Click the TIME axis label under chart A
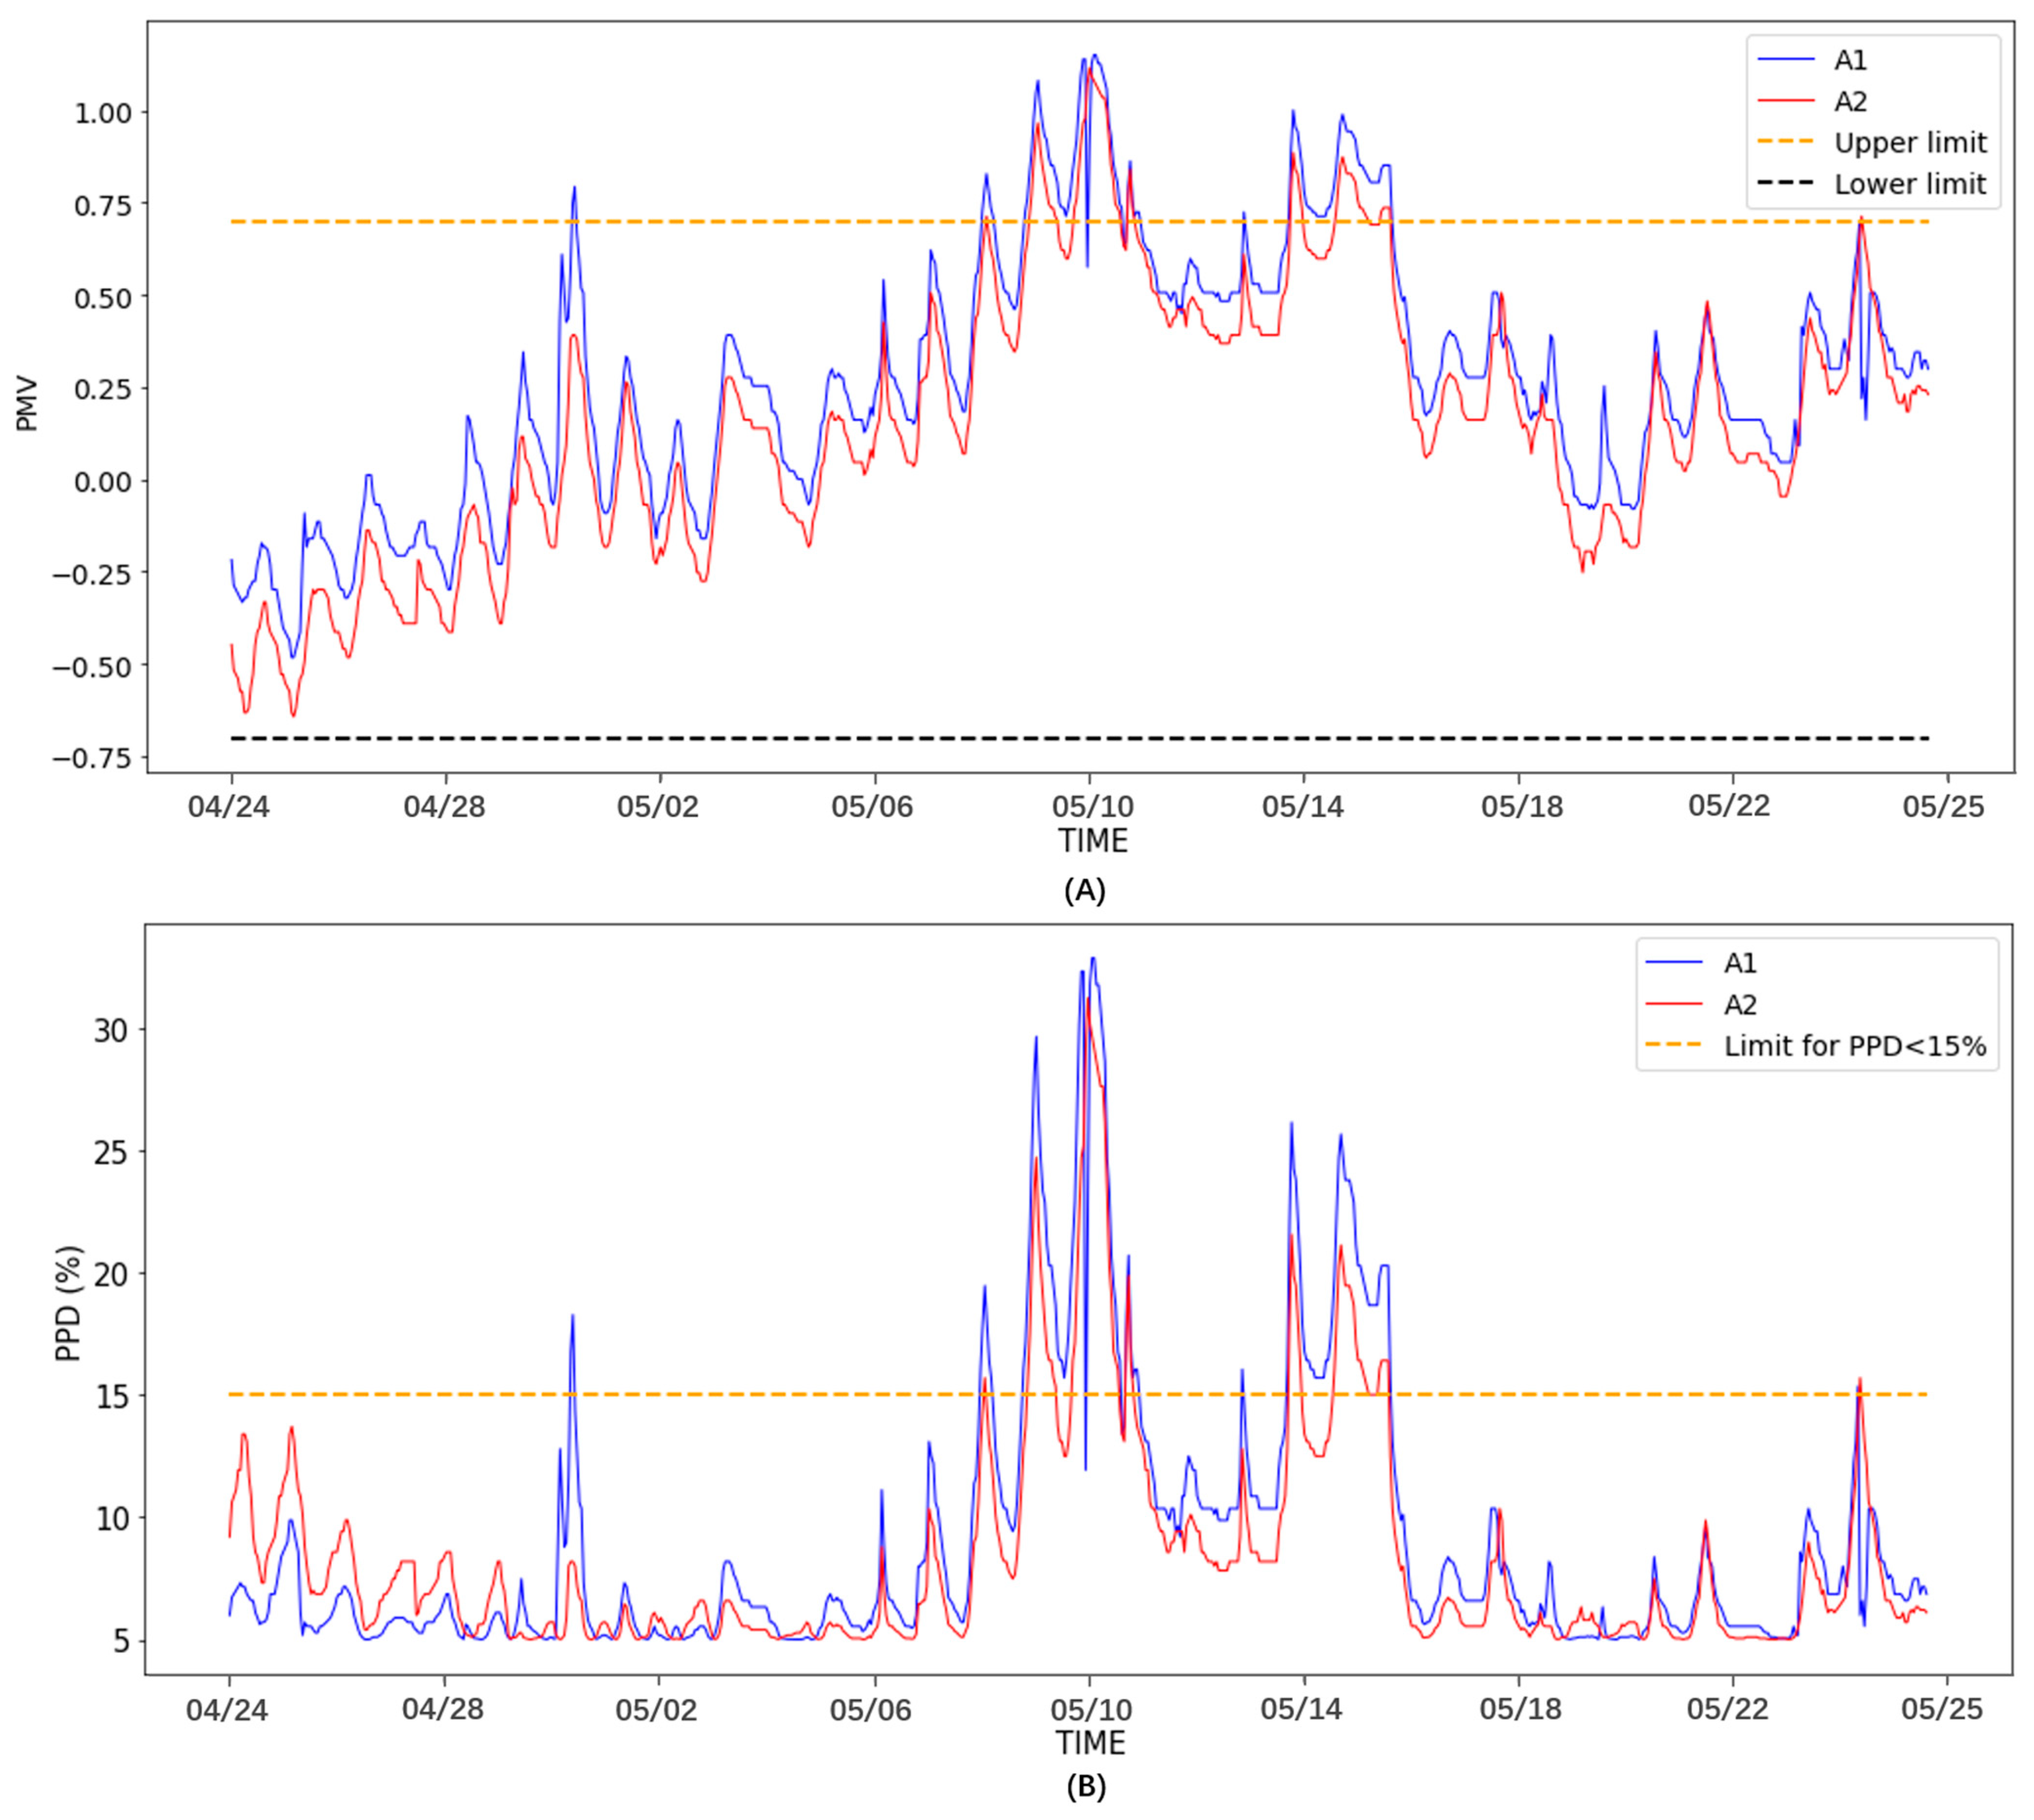2034x1820 pixels. point(1093,841)
